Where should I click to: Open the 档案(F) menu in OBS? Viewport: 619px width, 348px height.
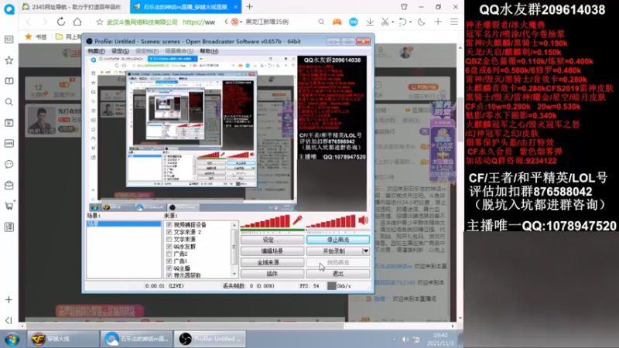(96, 51)
